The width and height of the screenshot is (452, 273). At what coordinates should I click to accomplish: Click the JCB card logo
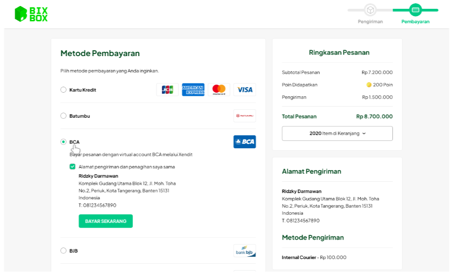[x=167, y=90]
